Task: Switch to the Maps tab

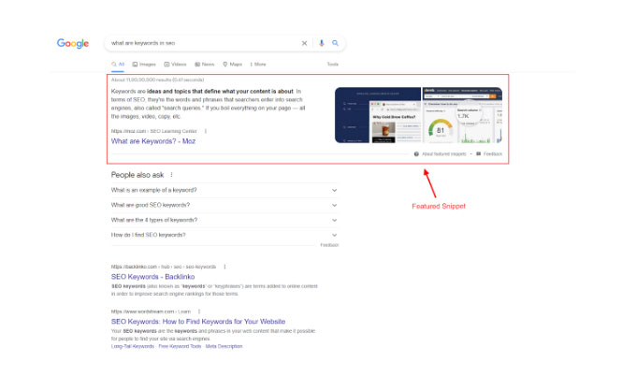Action: (x=233, y=64)
